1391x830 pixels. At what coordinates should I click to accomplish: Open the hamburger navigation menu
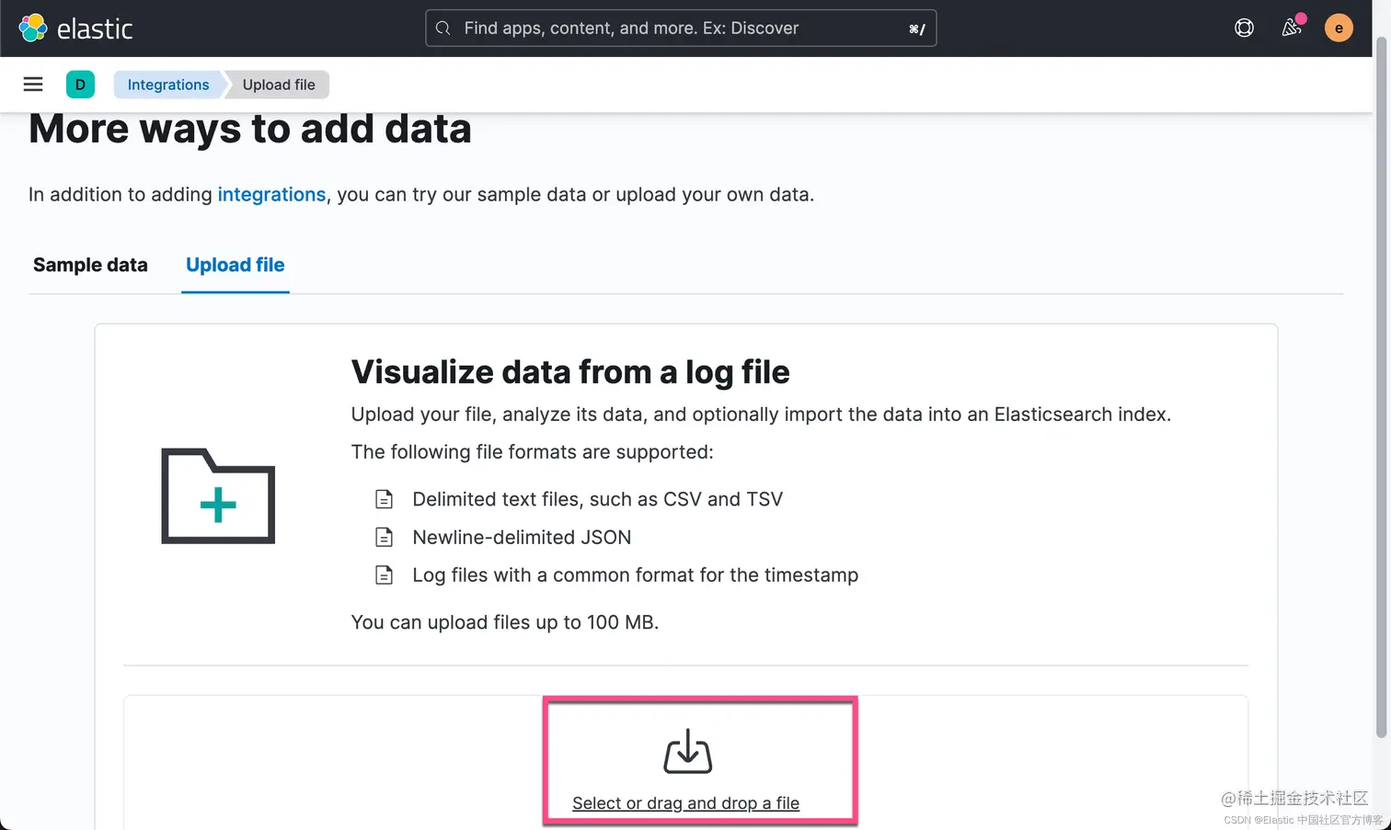33,85
